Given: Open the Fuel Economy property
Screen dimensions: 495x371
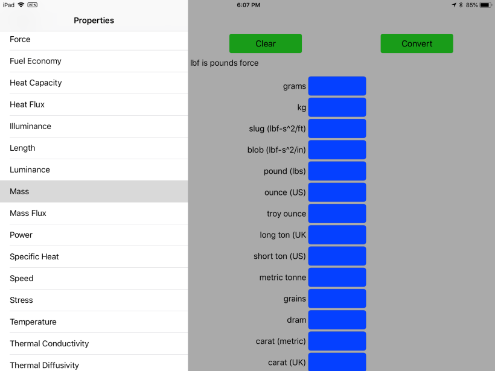Looking at the screenshot, I should [x=94, y=61].
